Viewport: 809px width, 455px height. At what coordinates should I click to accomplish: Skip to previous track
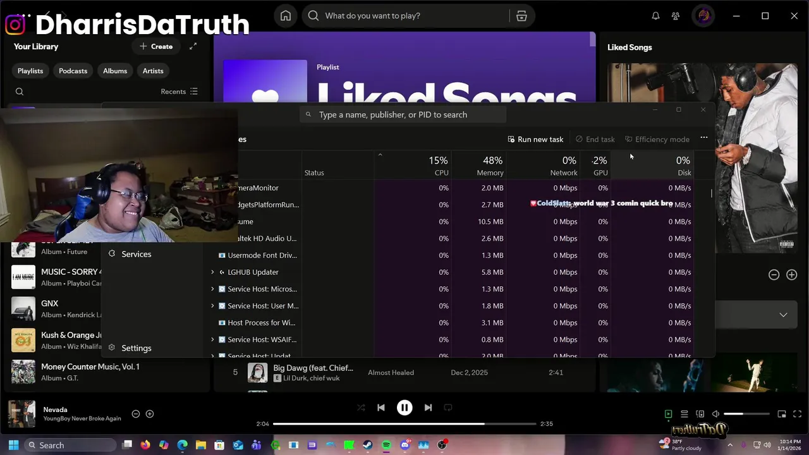click(x=381, y=408)
